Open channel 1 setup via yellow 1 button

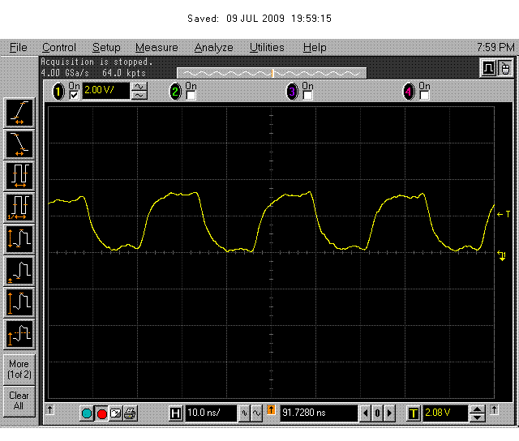click(58, 92)
